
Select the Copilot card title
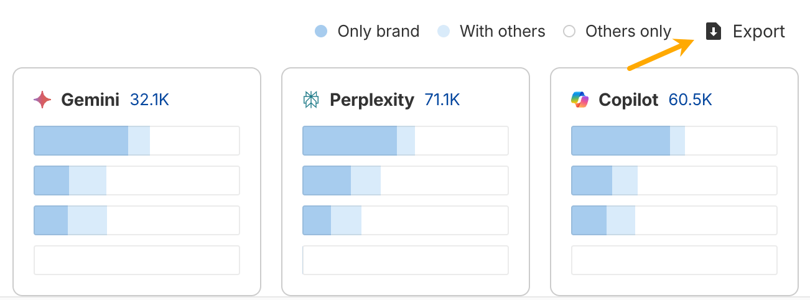pyautogui.click(x=628, y=100)
